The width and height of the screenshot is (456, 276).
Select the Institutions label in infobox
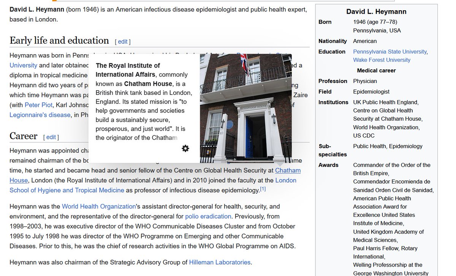(x=333, y=102)
